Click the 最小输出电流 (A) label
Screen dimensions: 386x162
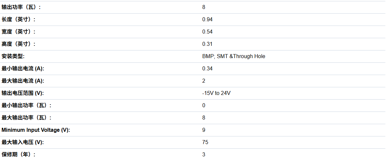pos(23,68)
